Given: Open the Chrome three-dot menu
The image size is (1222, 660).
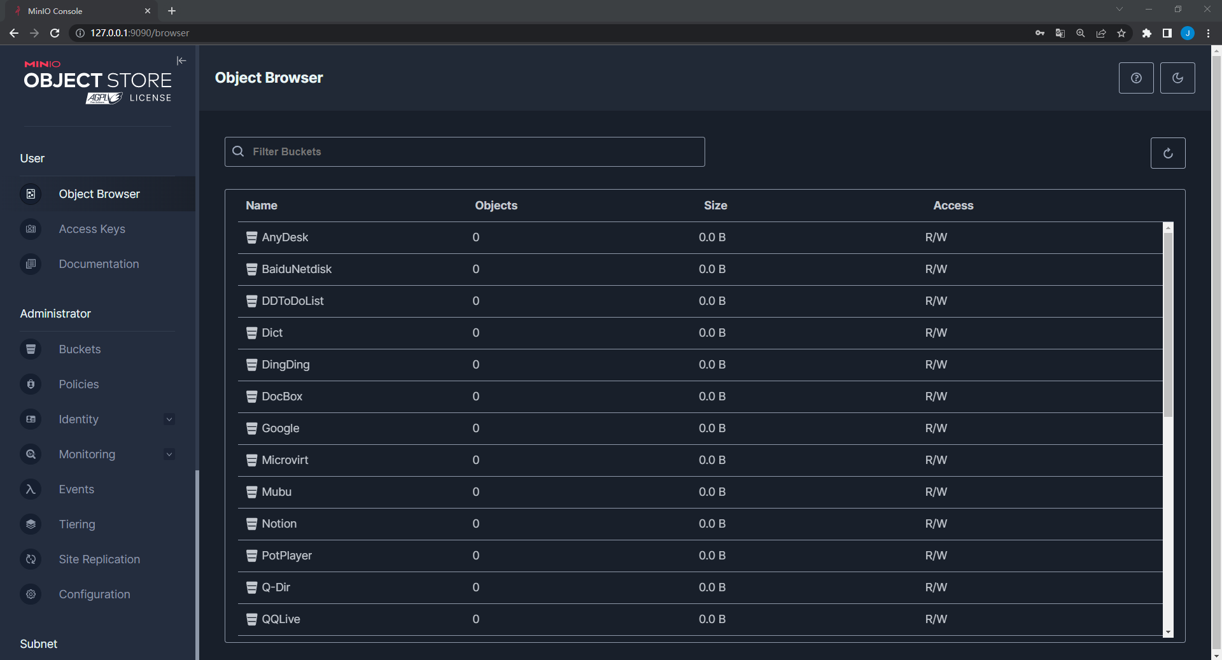Looking at the screenshot, I should click(x=1208, y=33).
